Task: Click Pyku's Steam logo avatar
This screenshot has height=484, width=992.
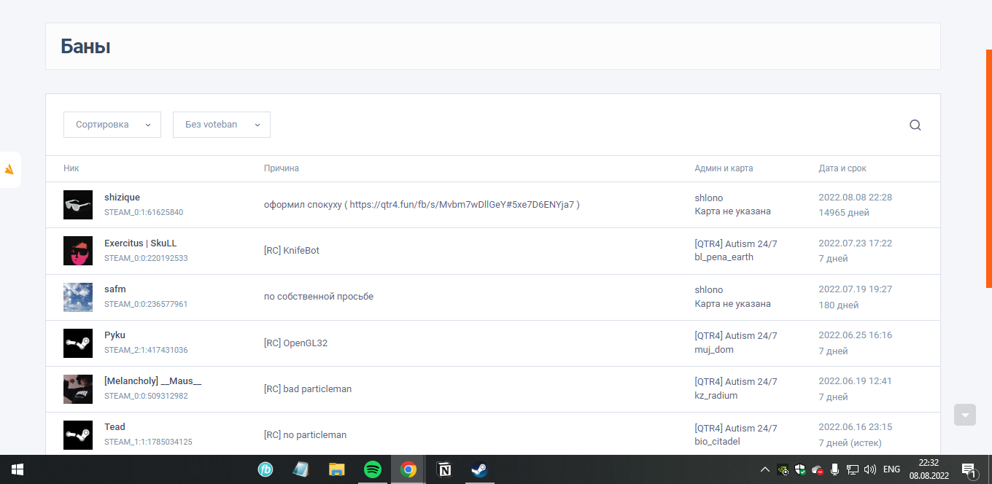Action: (78, 343)
